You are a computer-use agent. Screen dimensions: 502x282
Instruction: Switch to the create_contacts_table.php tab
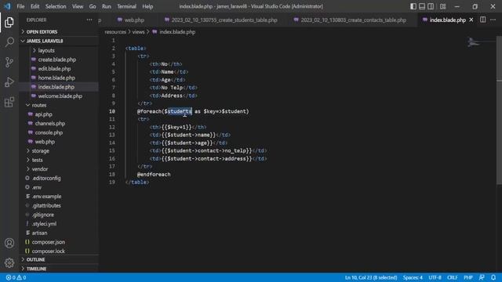[351, 20]
